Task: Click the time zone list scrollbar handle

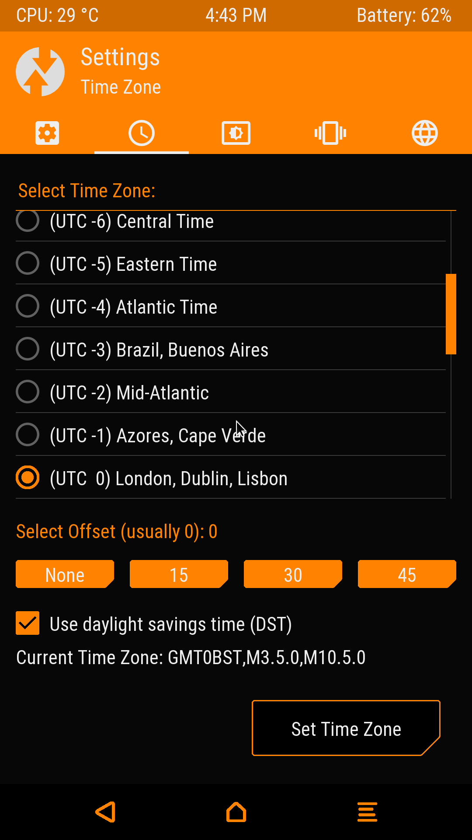Action: point(451,314)
